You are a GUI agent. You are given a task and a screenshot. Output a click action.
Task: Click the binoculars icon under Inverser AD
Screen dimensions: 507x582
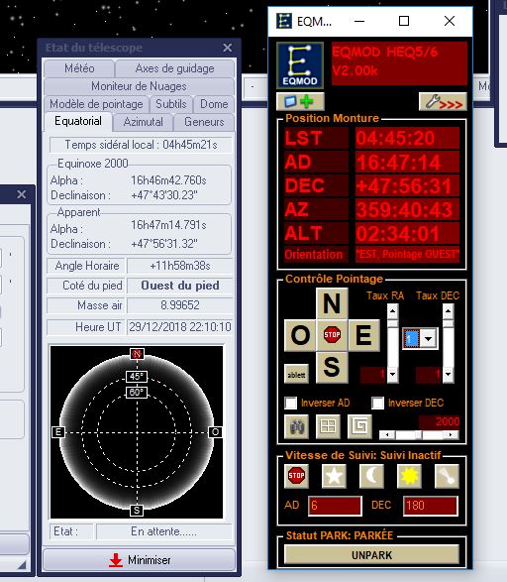click(x=296, y=426)
